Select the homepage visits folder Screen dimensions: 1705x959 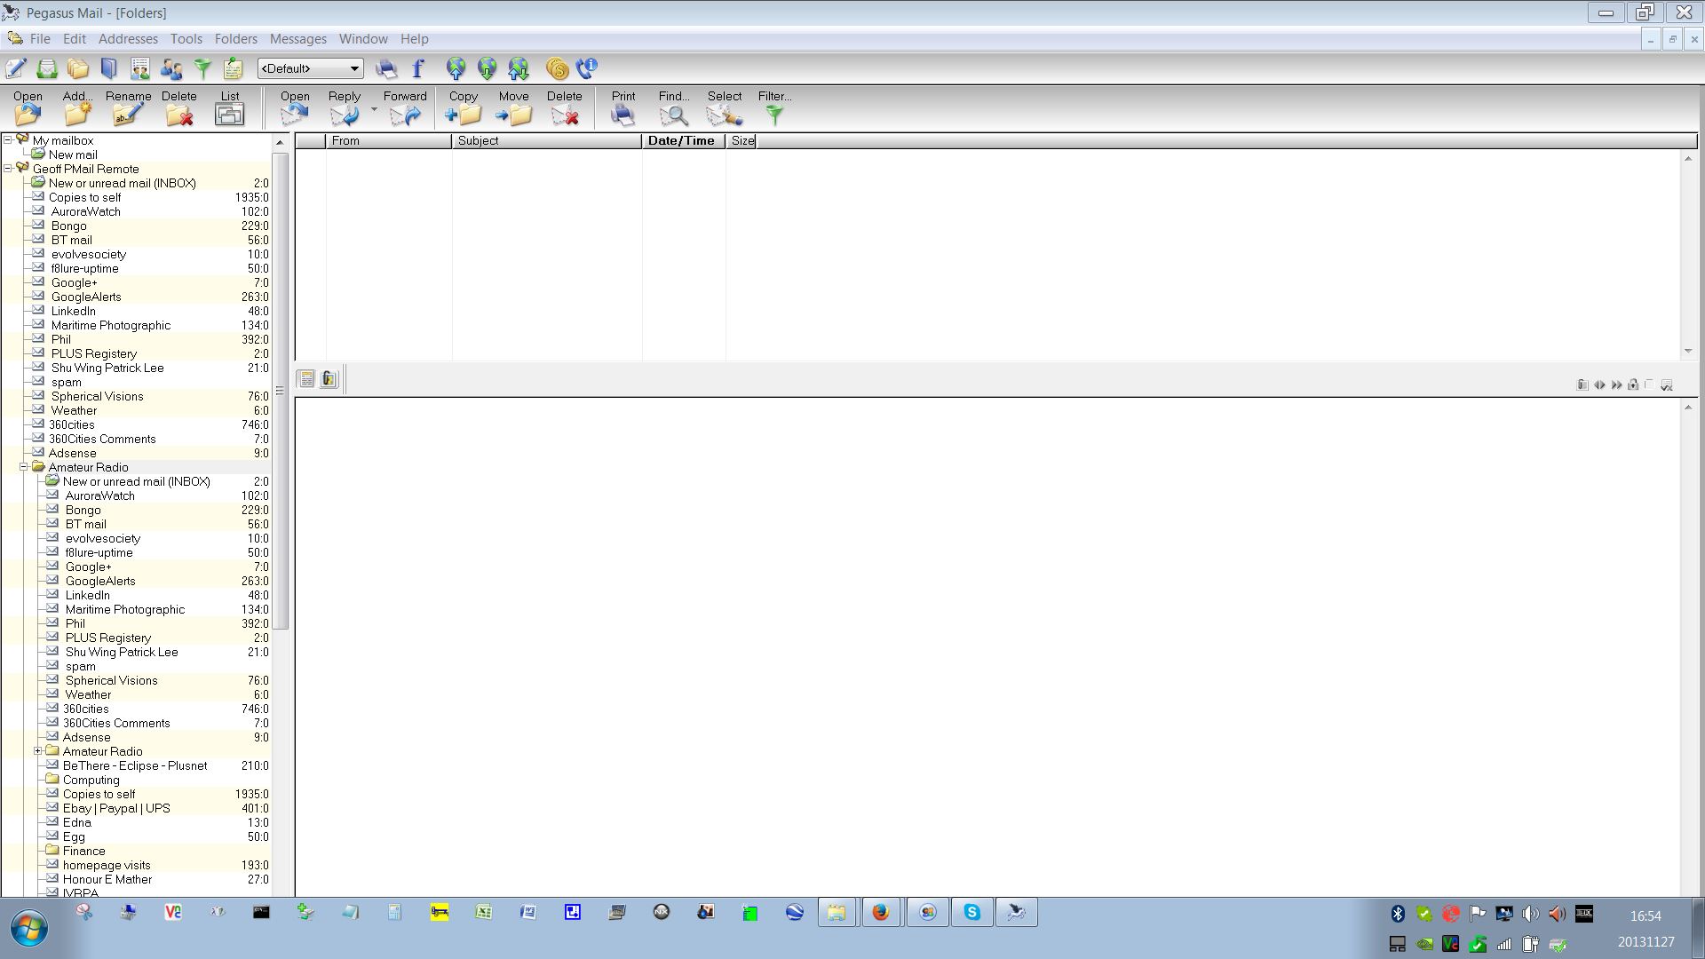pyautogui.click(x=107, y=865)
